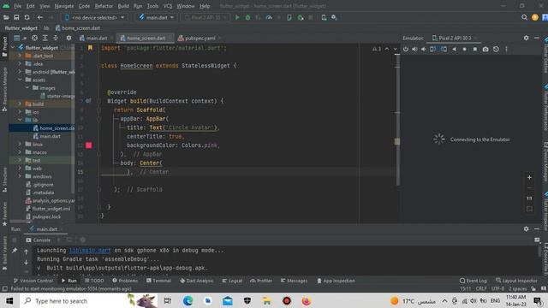Click the Search Everywhere magnifier icon

pyautogui.click(x=524, y=17)
